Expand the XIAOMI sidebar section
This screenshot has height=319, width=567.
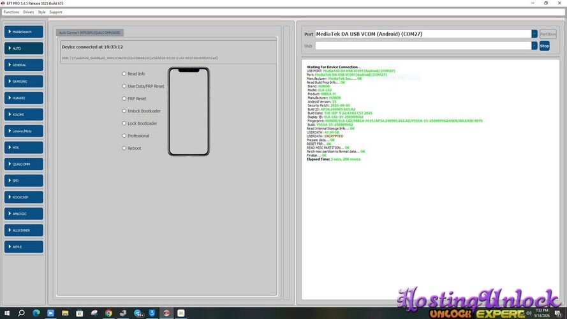[x=24, y=115]
